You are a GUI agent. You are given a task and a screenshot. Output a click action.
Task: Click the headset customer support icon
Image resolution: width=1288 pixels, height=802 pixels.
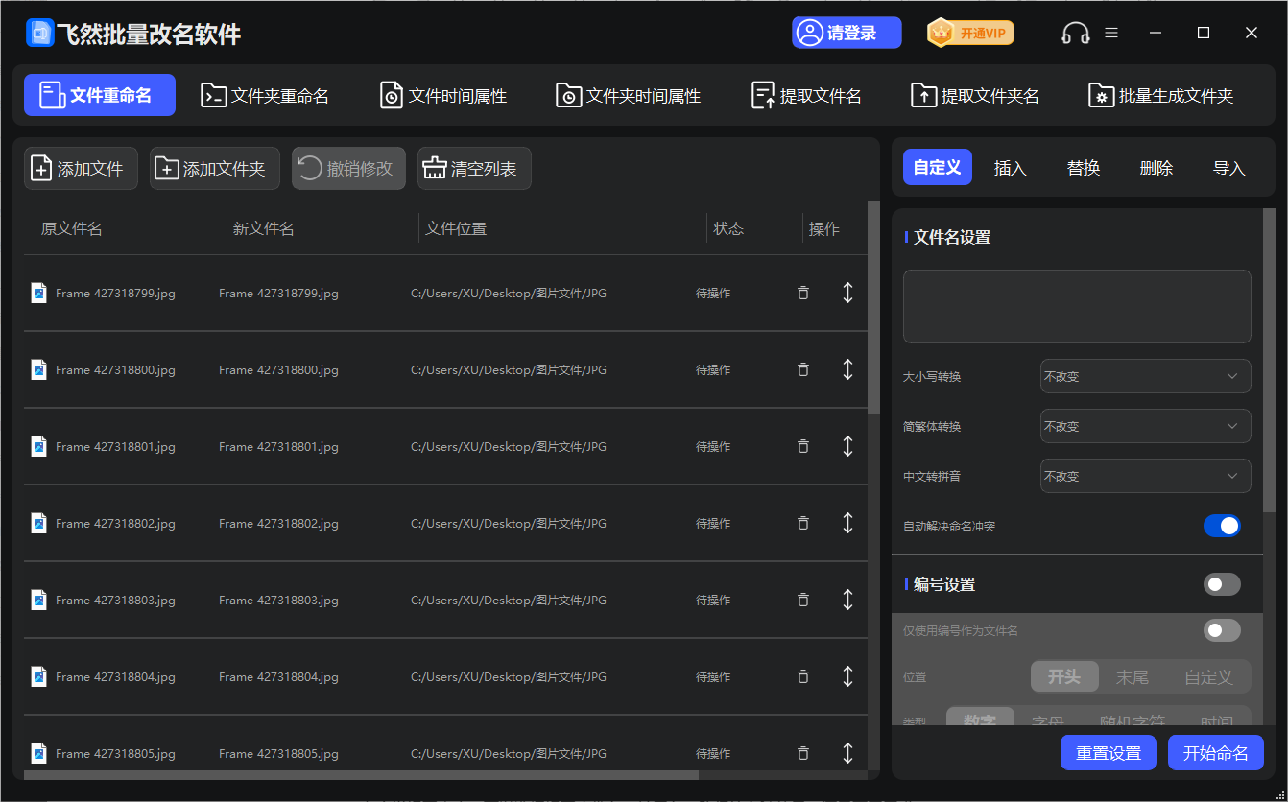1075,34
